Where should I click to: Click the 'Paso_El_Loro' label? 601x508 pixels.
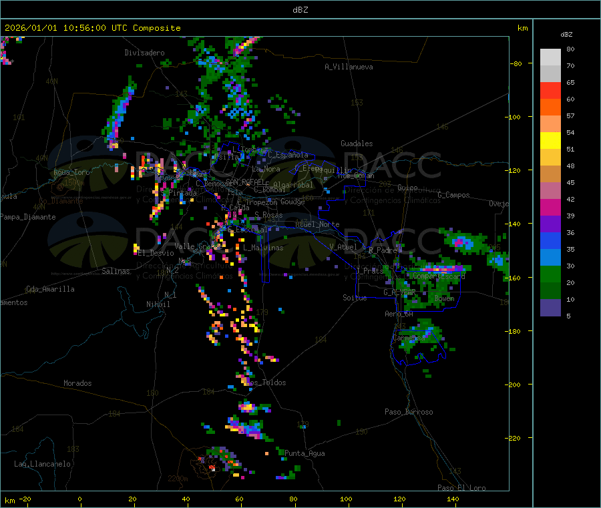tap(461, 488)
